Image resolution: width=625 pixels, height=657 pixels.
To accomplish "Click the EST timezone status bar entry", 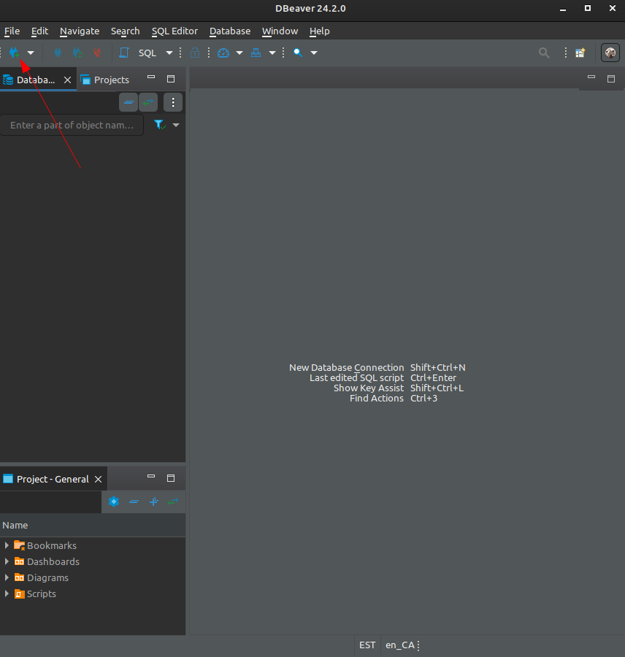I will pyautogui.click(x=367, y=645).
